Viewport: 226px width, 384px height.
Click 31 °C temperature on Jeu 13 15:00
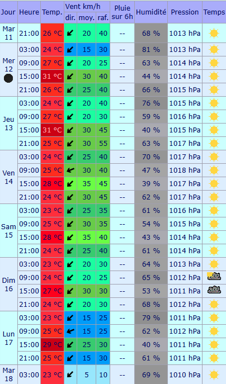[52, 130]
